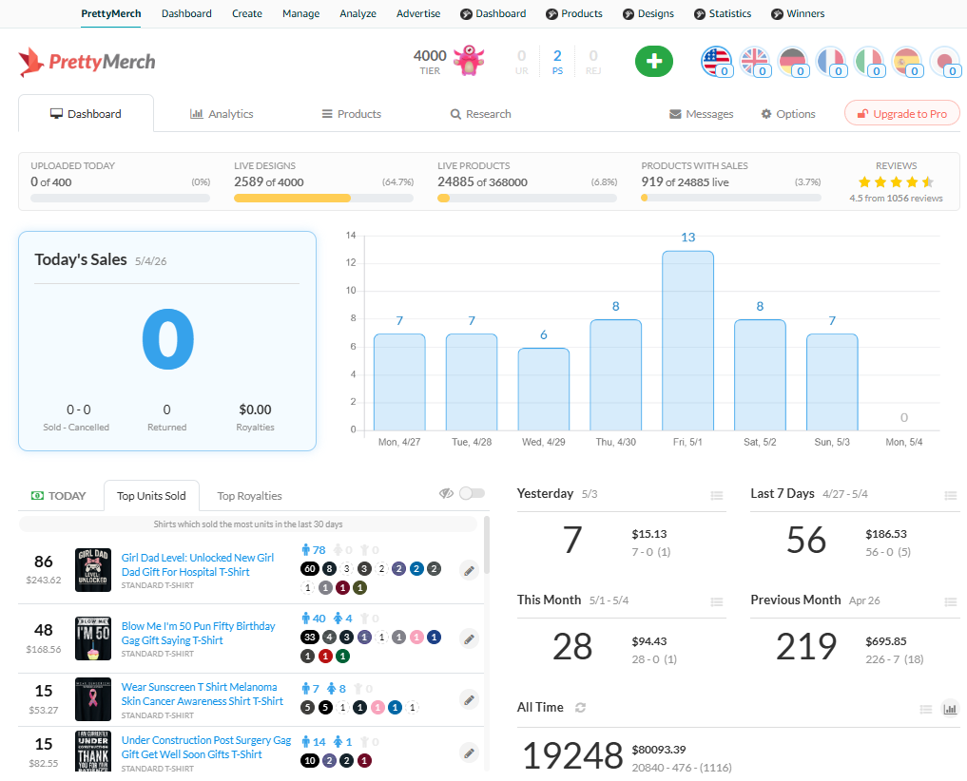Switch to Top Royalties tab
967x781 pixels.
click(x=249, y=496)
